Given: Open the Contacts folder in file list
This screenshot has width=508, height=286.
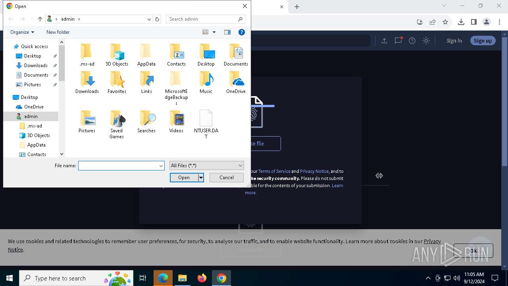Looking at the screenshot, I should pyautogui.click(x=176, y=55).
